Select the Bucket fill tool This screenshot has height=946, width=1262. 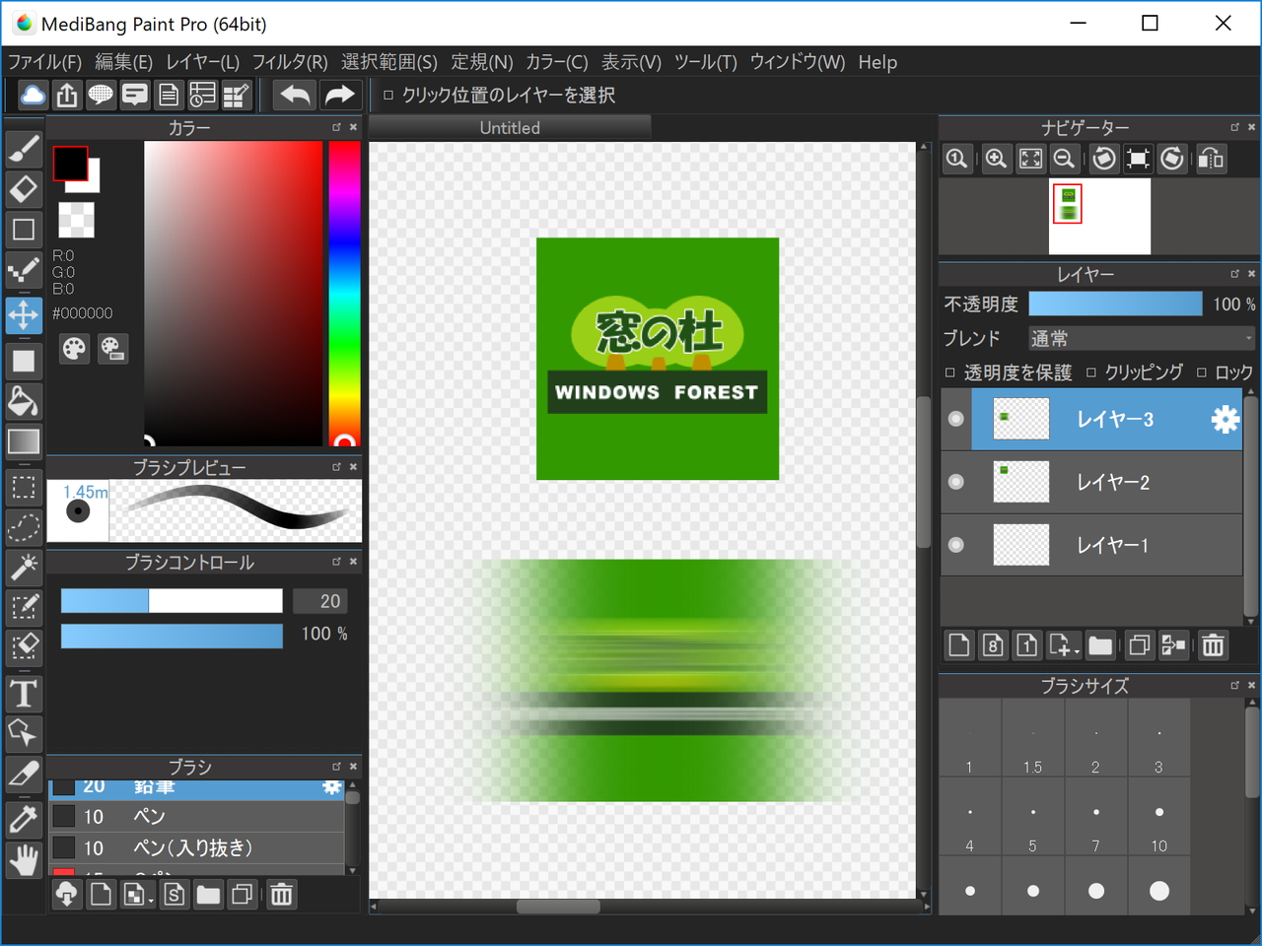[24, 401]
